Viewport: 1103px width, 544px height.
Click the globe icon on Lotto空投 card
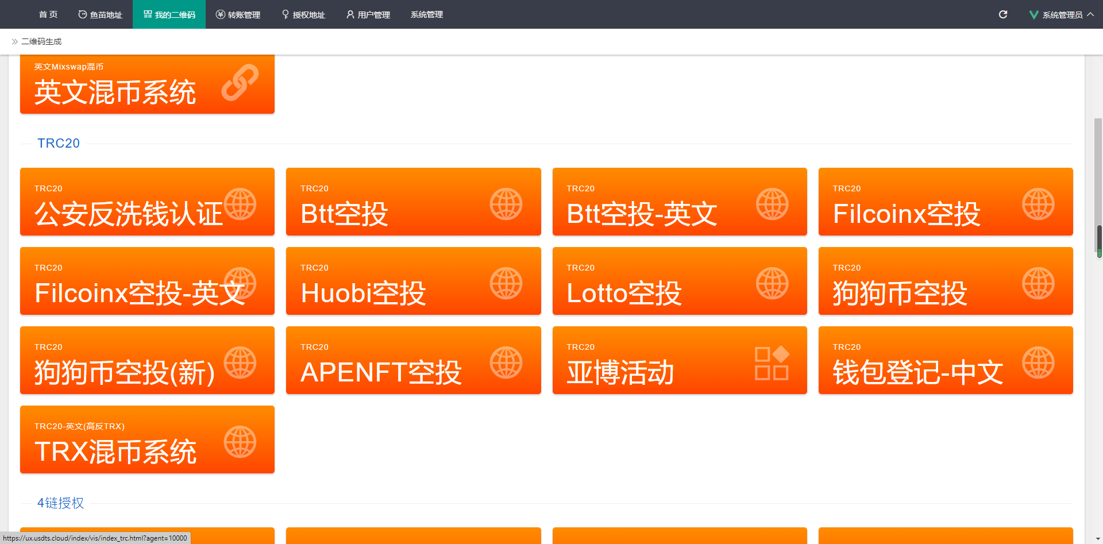772,283
